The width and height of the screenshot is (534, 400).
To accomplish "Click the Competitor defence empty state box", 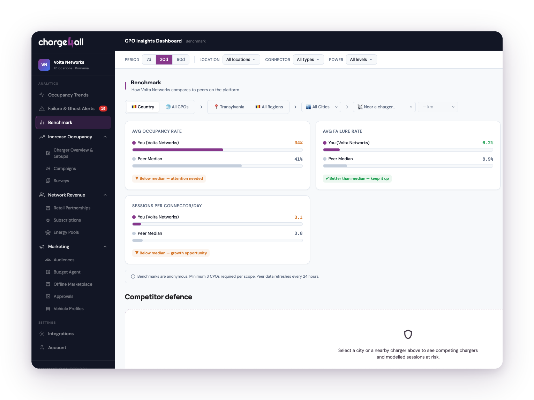I will tap(314, 339).
